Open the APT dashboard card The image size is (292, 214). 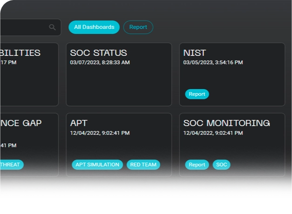tap(119, 145)
